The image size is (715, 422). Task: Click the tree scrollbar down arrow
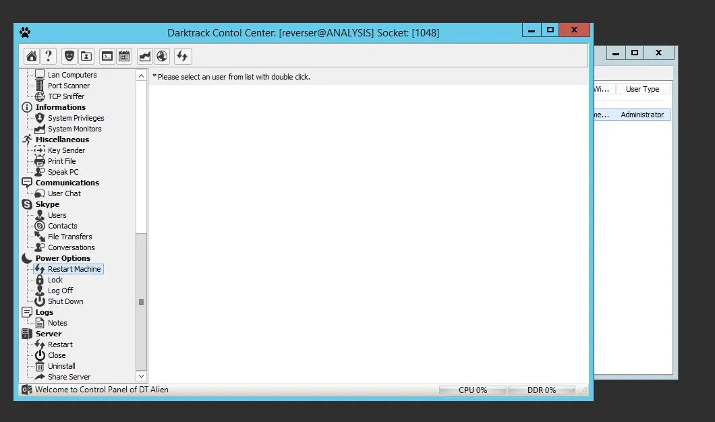click(x=142, y=376)
